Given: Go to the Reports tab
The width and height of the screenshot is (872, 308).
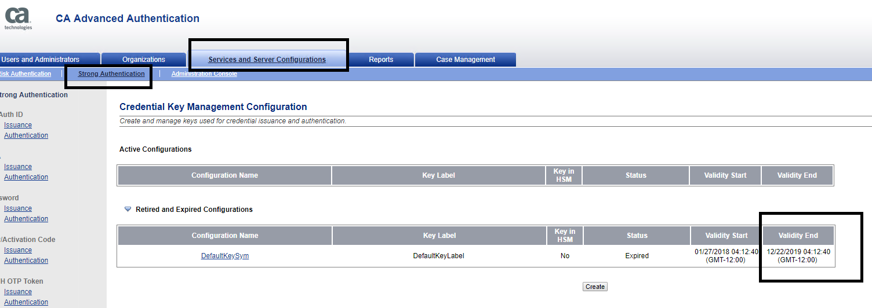Looking at the screenshot, I should click(381, 60).
